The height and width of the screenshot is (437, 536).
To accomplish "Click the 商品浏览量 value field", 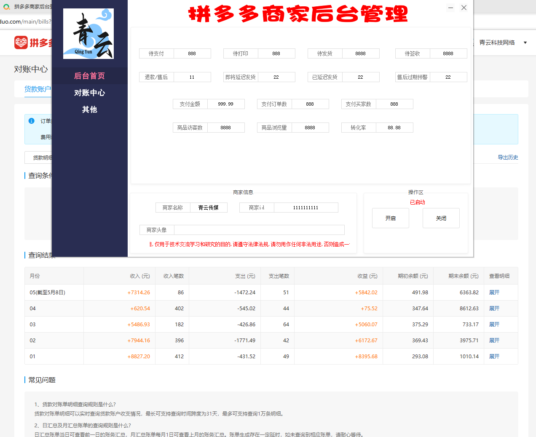I will coord(310,128).
